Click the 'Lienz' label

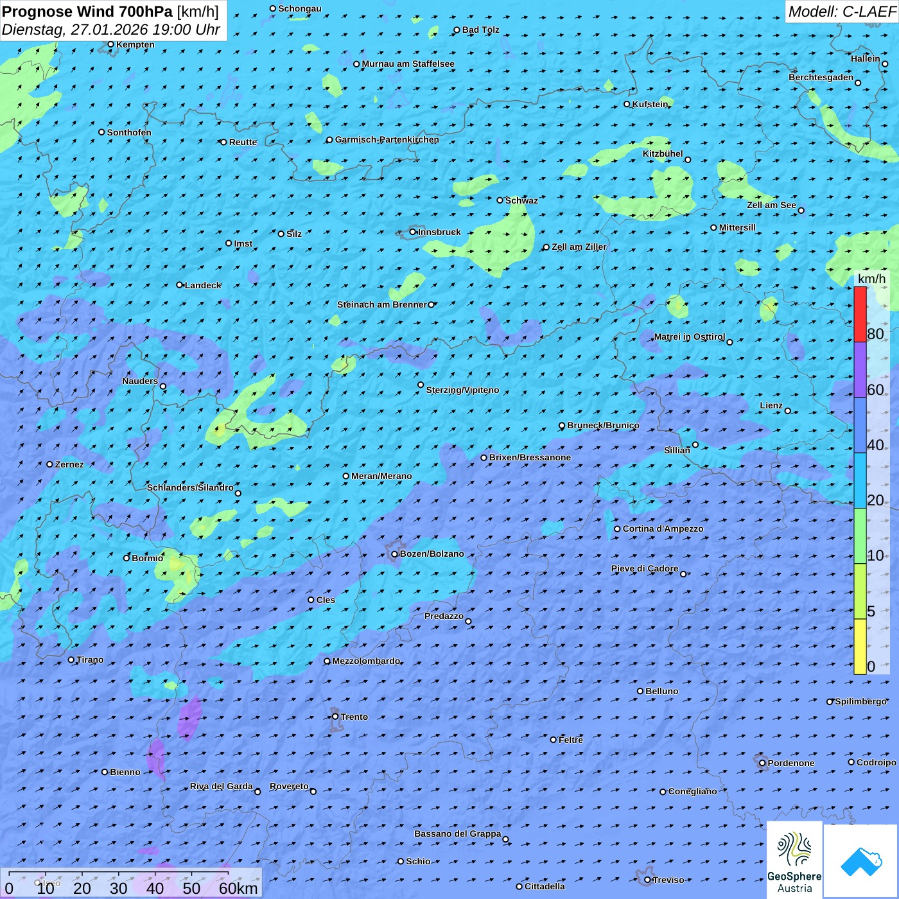coord(771,405)
